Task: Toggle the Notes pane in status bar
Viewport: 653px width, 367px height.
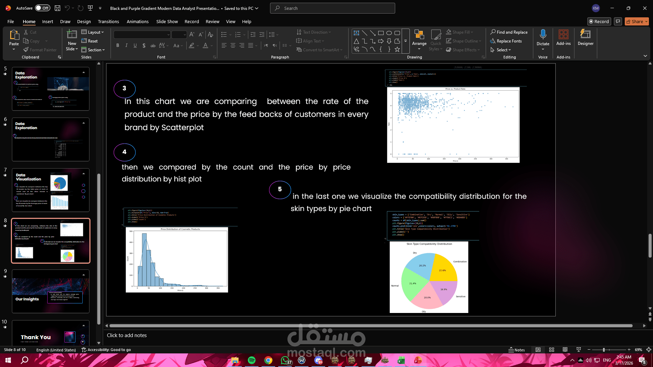Action: (x=517, y=350)
